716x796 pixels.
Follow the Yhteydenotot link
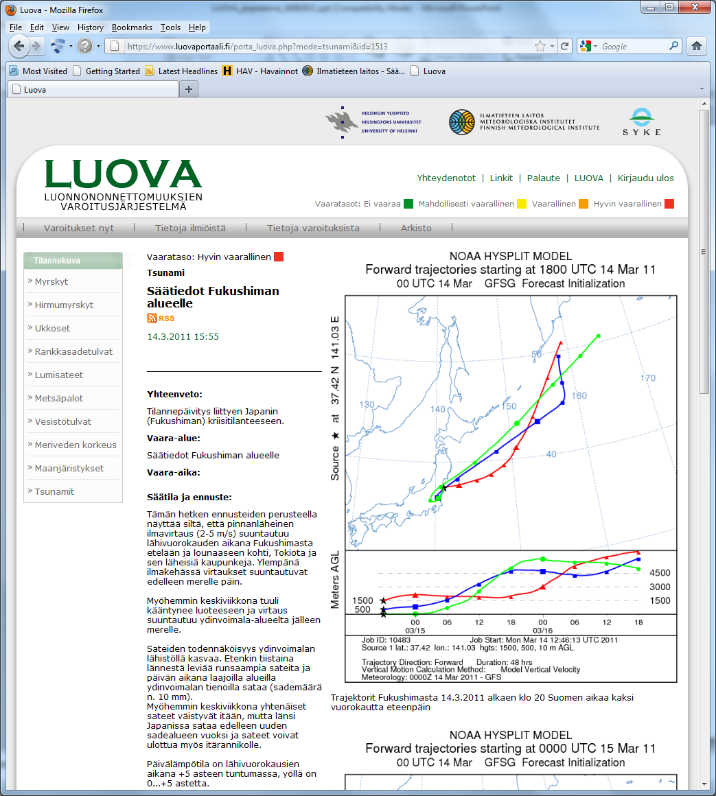pyautogui.click(x=446, y=178)
